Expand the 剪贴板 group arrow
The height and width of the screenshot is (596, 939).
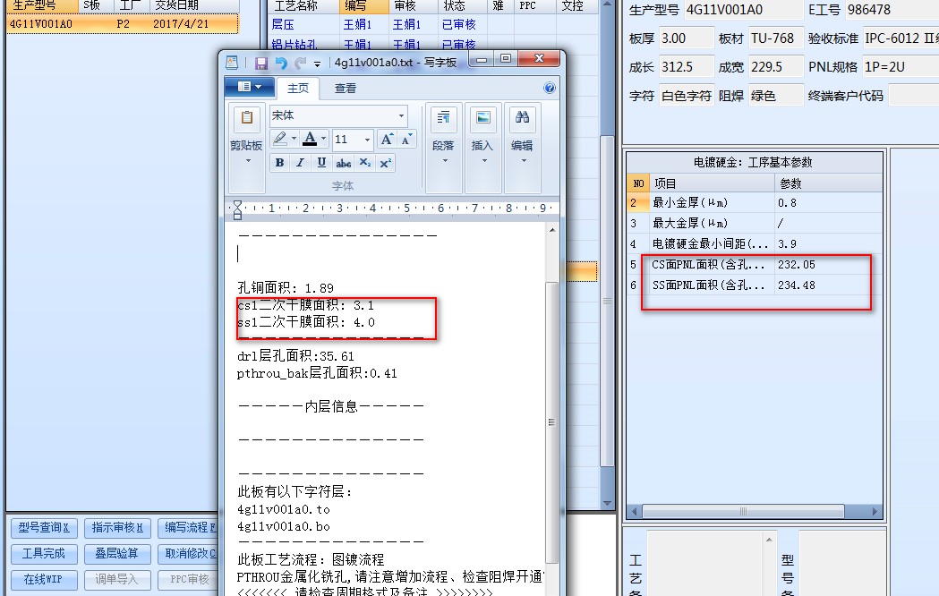248,161
